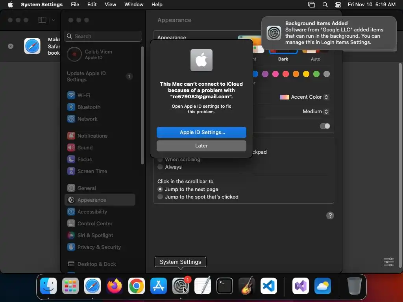Select the Always scroll bar option
The width and height of the screenshot is (403, 302).
coord(160,167)
